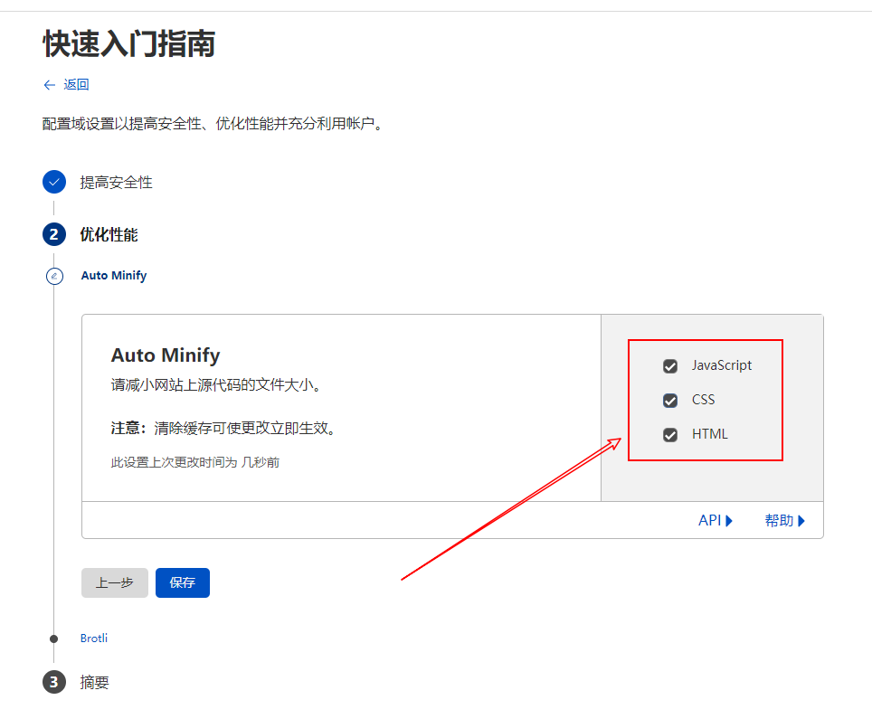The image size is (872, 719).
Task: Click the blue 保存 save button
Action: coord(182,582)
